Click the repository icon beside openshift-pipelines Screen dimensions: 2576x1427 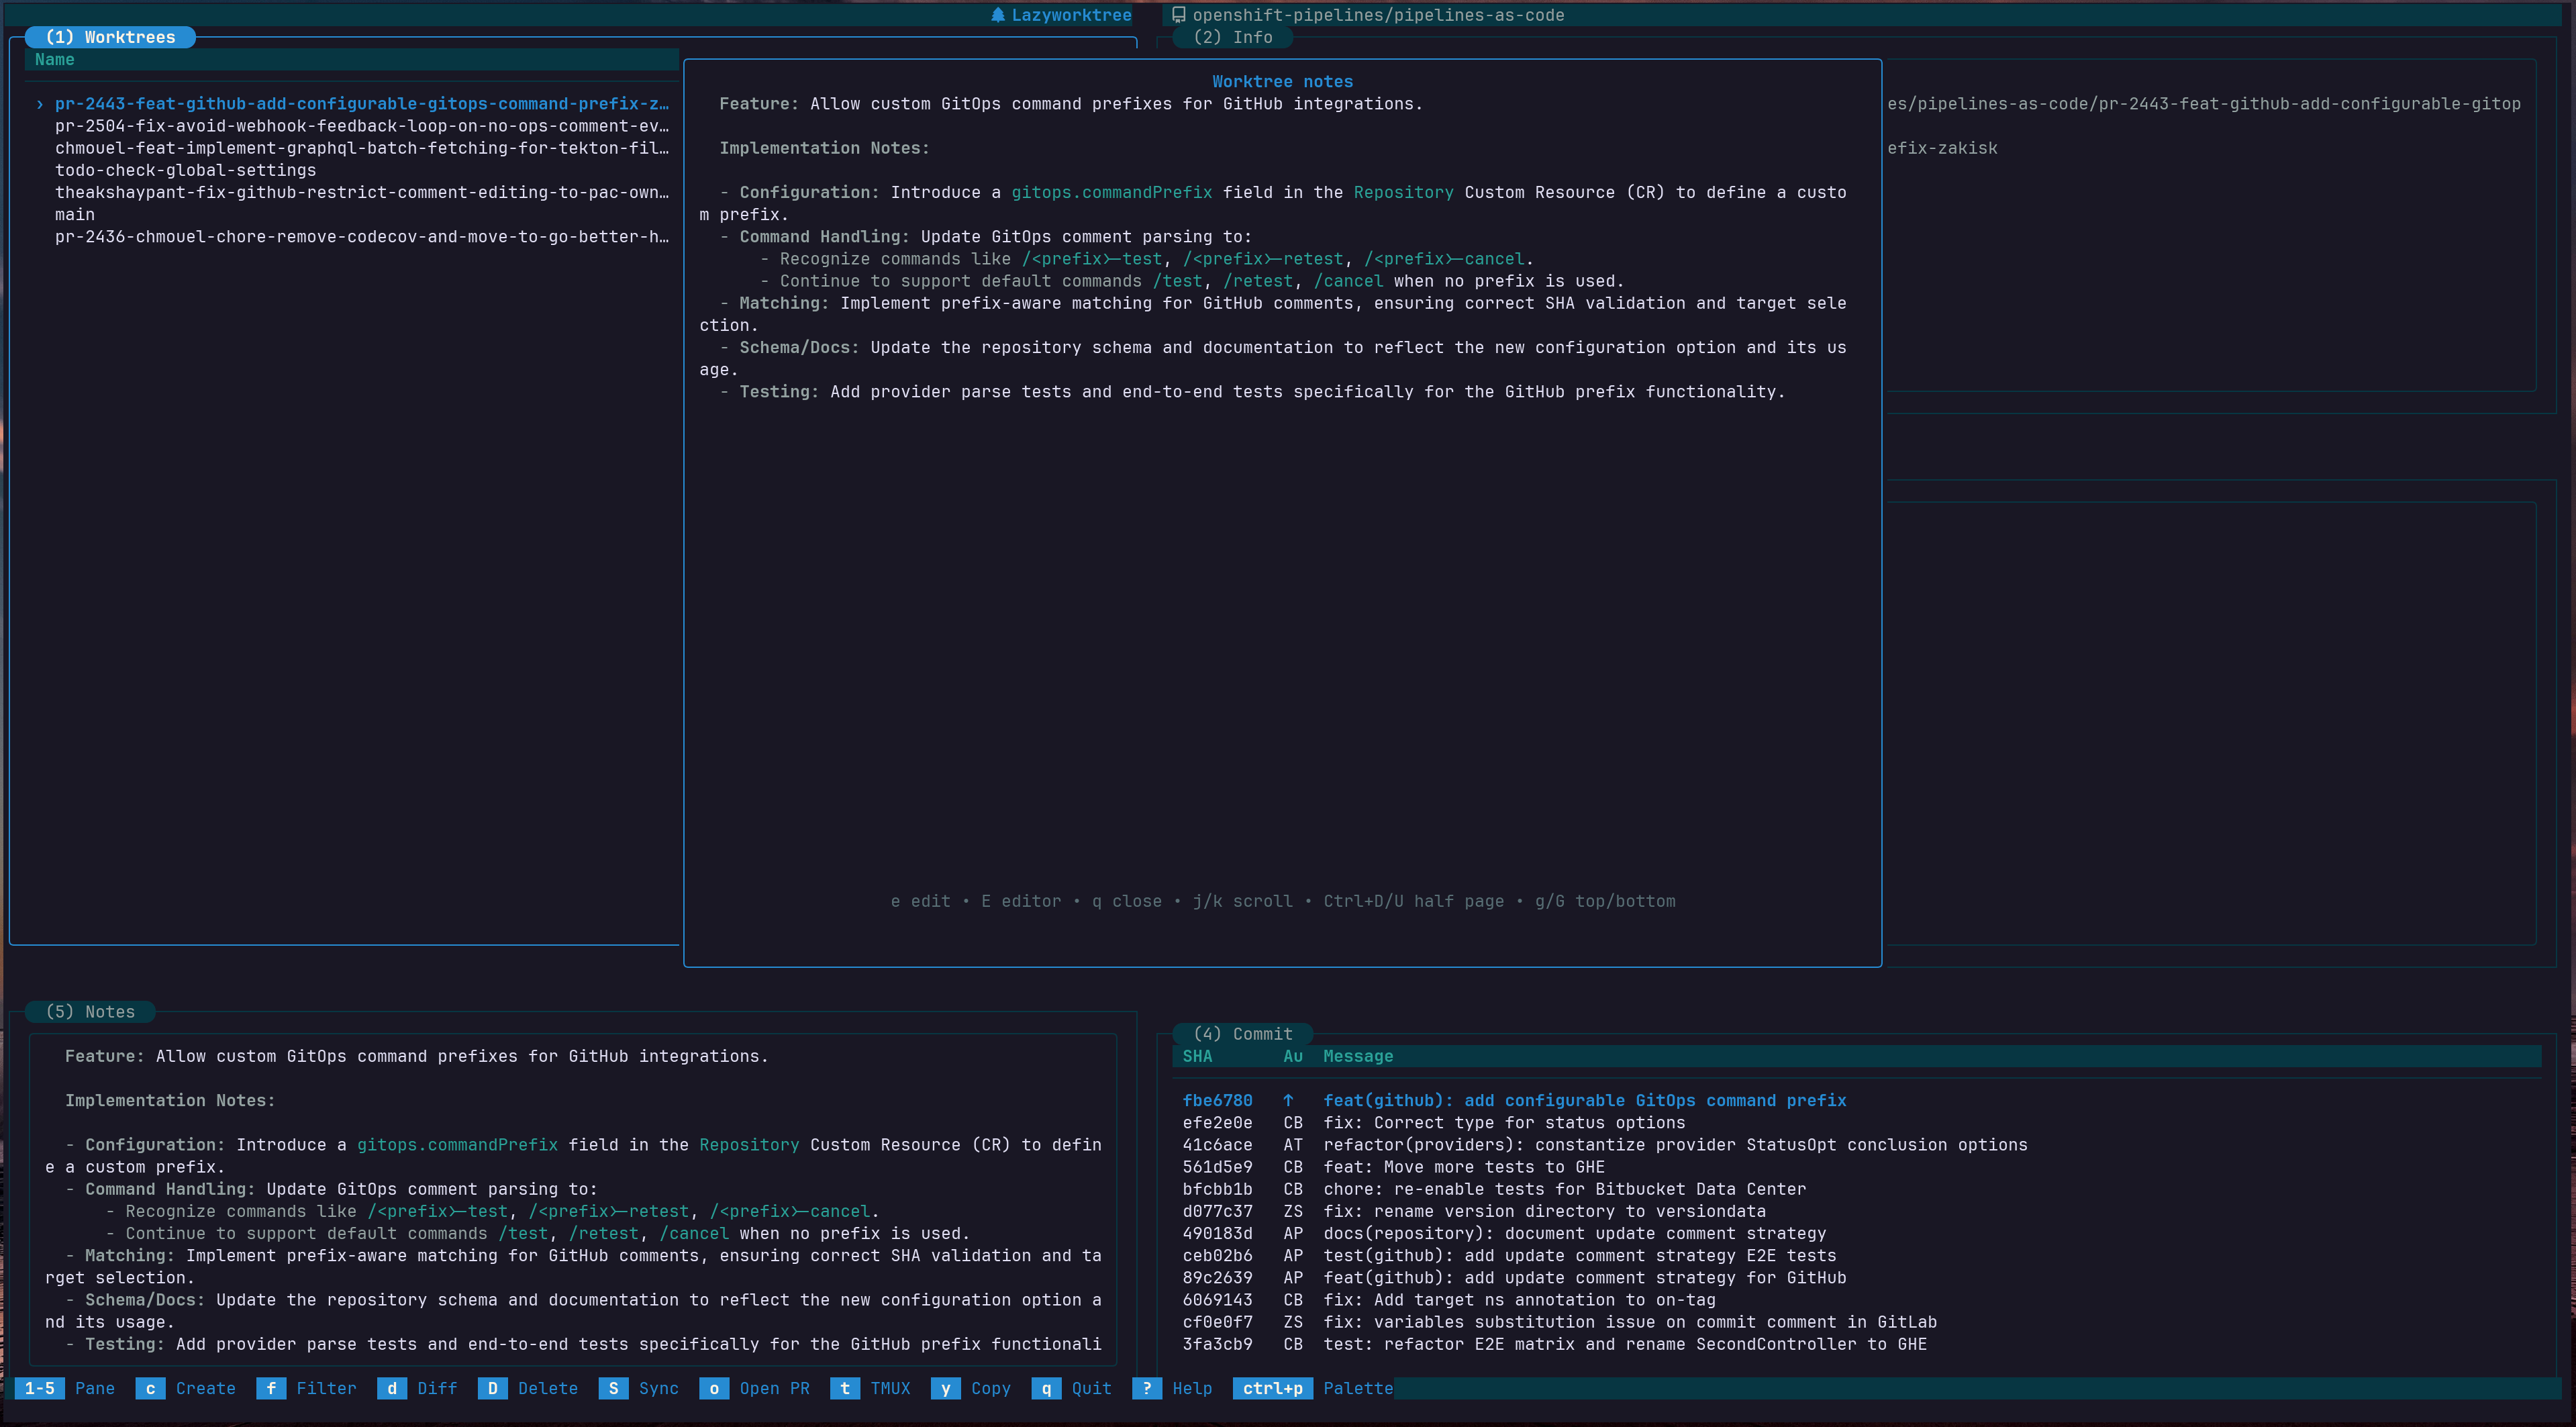click(1178, 15)
